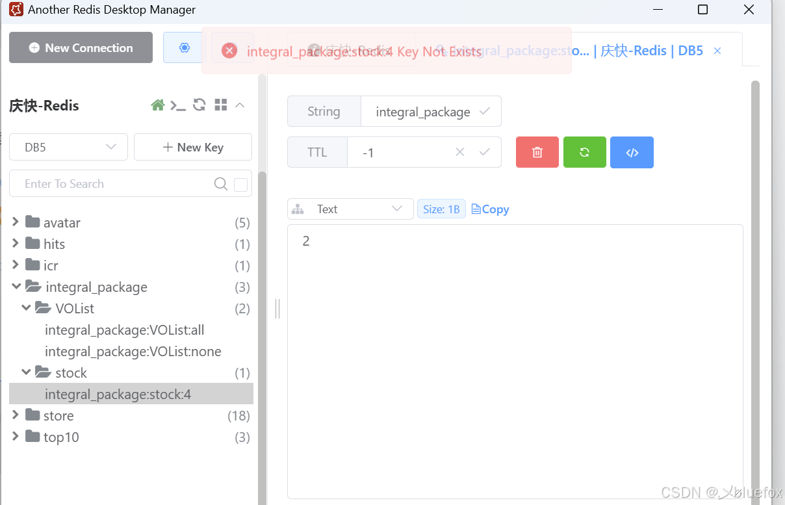Clear the TTL value with the X icon
This screenshot has width=785, height=505.
coord(460,152)
